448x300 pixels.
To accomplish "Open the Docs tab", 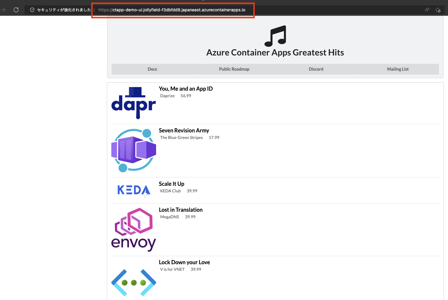I will click(x=152, y=69).
